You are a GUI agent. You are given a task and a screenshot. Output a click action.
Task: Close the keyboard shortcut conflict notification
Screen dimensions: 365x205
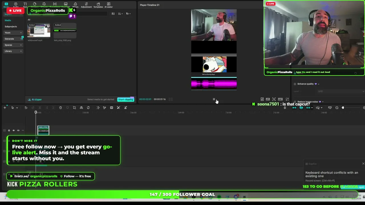[363, 164]
